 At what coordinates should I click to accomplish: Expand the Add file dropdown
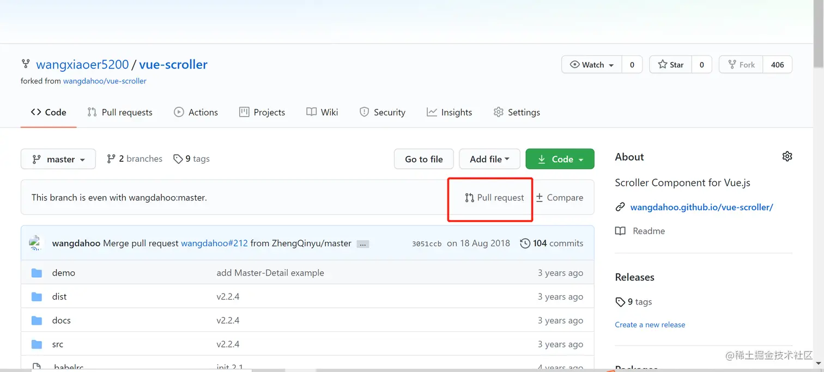(x=489, y=159)
